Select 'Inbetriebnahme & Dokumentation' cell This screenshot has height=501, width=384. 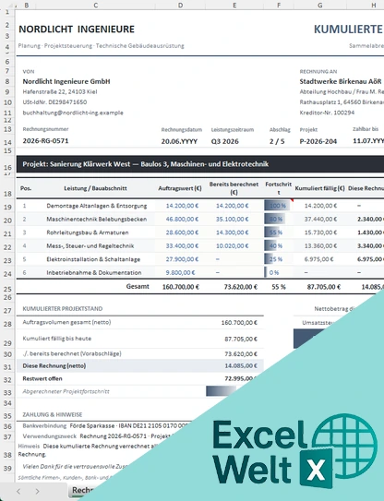click(x=93, y=273)
